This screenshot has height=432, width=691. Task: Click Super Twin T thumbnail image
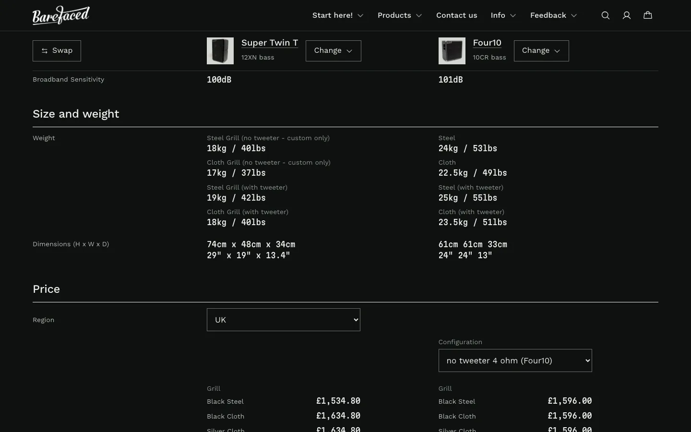(x=220, y=51)
